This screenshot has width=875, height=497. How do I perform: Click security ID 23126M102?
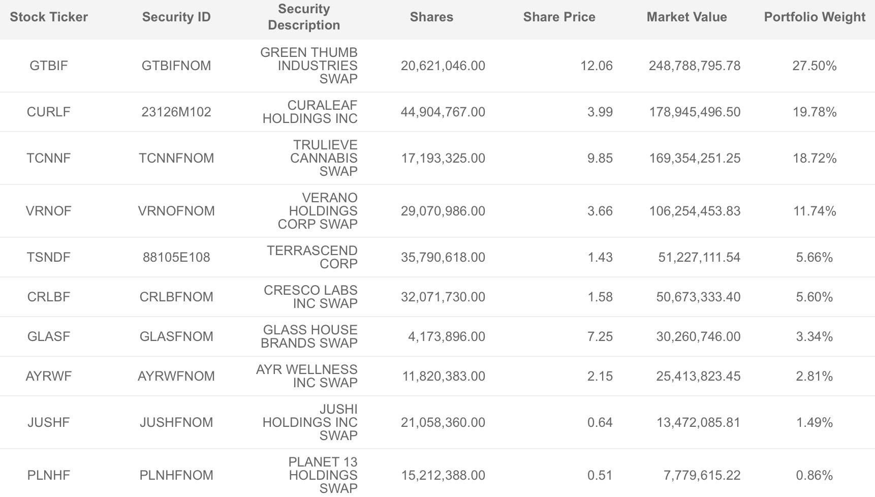(176, 112)
